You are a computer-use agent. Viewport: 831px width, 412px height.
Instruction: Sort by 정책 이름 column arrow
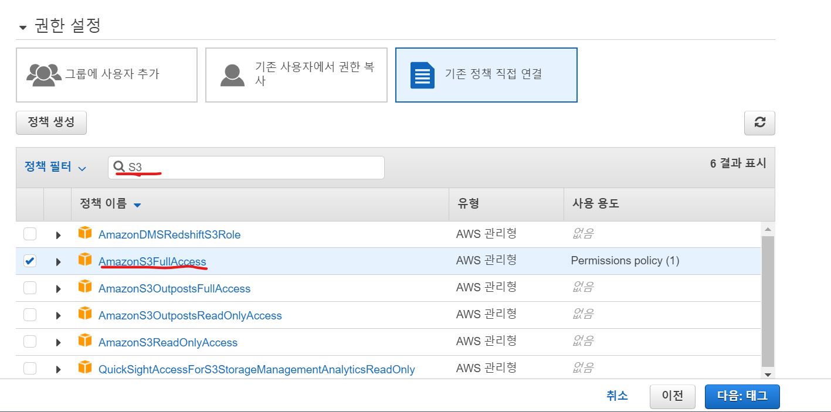point(137,205)
